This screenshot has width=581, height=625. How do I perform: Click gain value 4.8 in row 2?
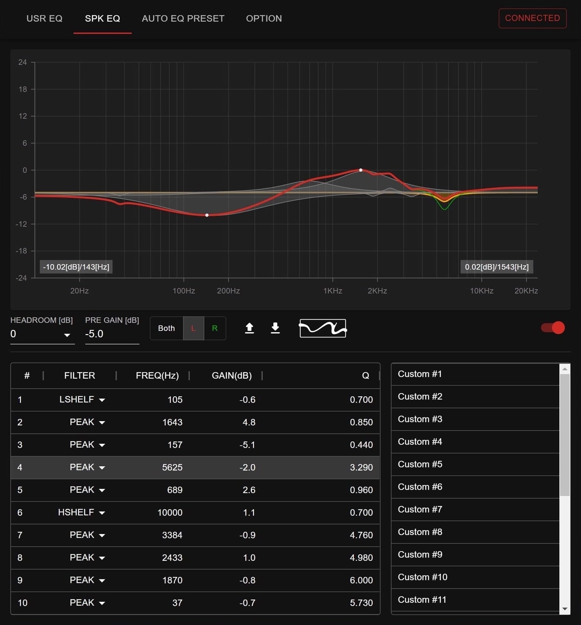(x=249, y=422)
